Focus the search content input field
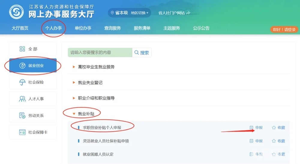 100,52
